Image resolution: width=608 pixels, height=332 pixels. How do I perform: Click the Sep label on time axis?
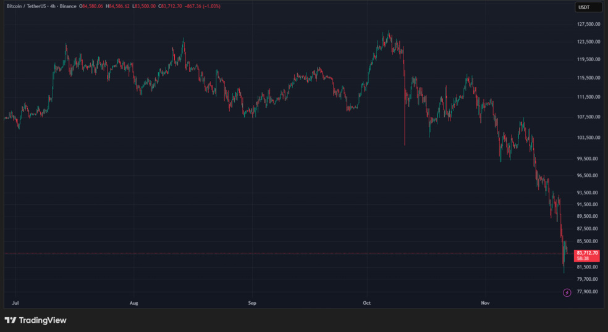click(x=251, y=303)
